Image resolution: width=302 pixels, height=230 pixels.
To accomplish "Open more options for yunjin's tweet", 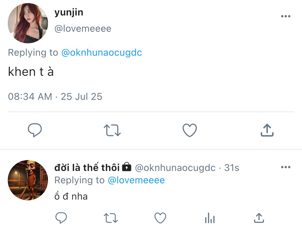I will (x=286, y=16).
